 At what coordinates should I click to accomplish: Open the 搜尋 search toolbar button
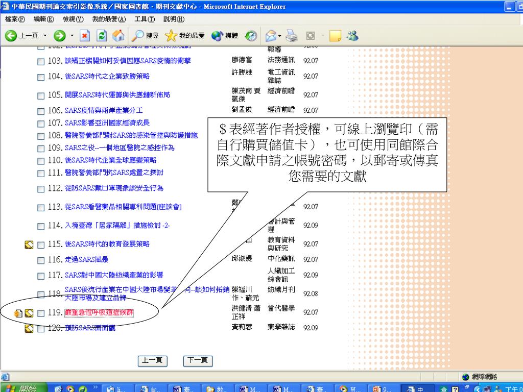(x=145, y=35)
